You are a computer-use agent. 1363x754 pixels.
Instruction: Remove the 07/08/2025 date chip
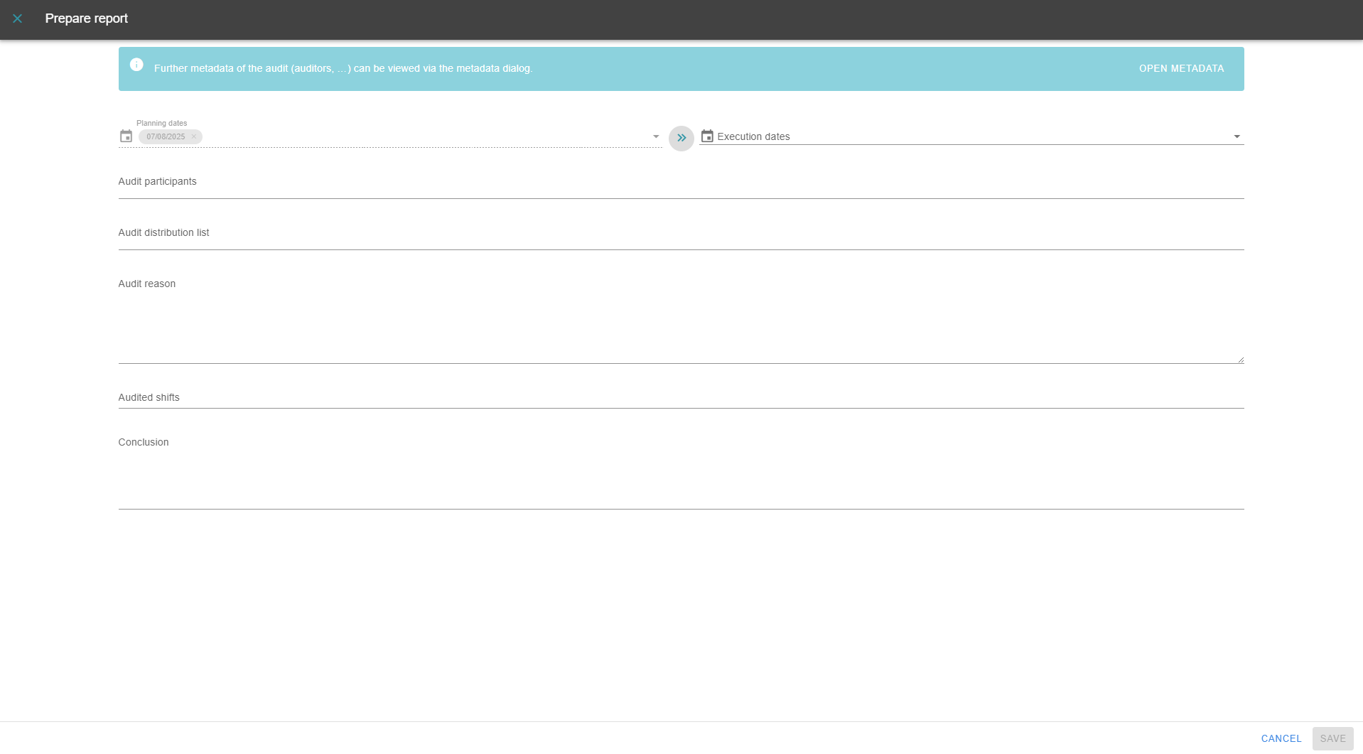click(193, 137)
